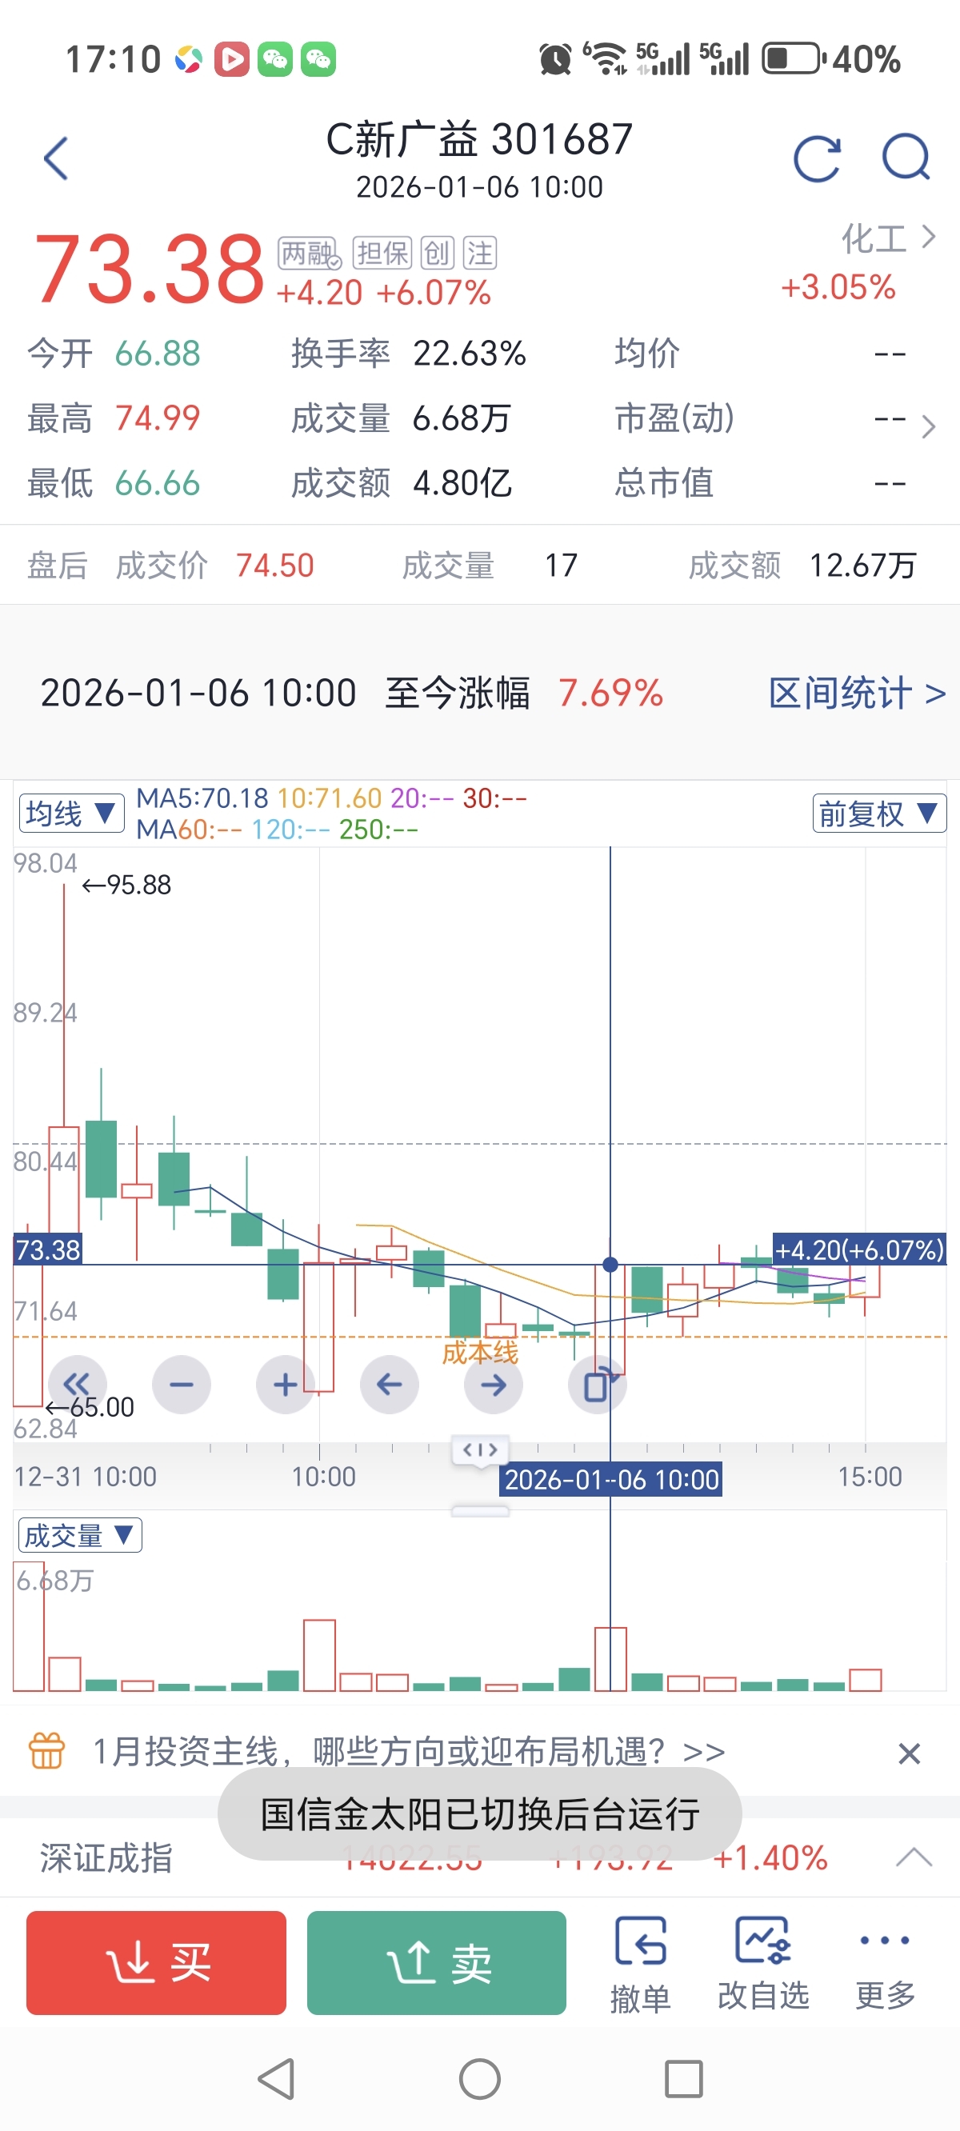Tap the chart range resize handle
The image size is (960, 2131).
click(480, 1449)
